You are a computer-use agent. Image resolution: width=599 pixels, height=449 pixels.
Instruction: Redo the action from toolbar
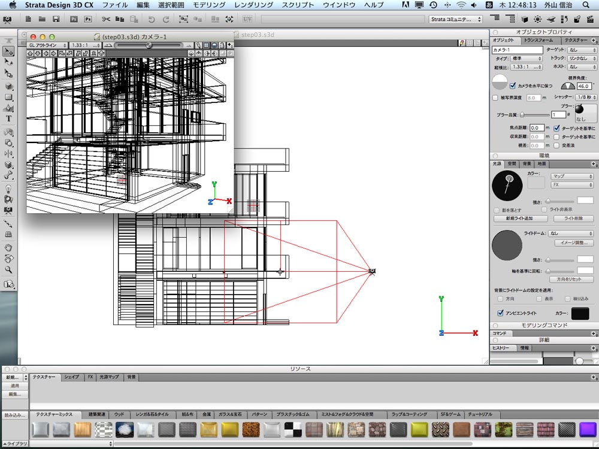pyautogui.click(x=166, y=19)
